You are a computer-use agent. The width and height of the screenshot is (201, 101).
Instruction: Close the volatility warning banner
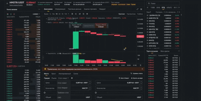click(x=142, y=69)
